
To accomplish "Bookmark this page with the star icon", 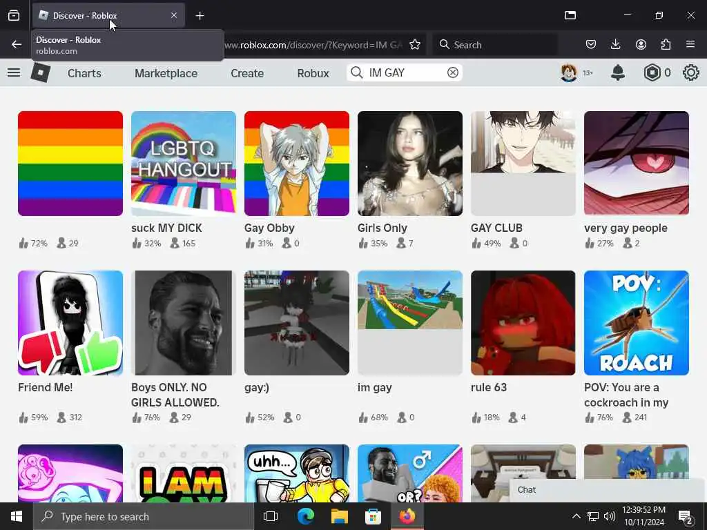I will [x=415, y=45].
